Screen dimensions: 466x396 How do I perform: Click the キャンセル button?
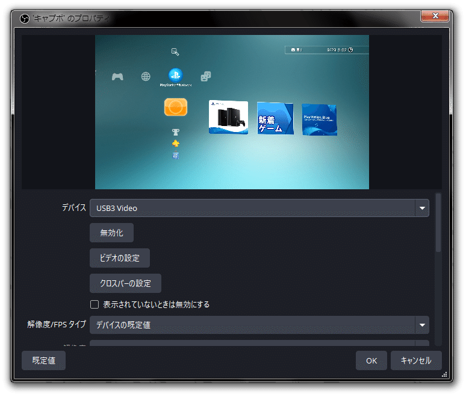(x=416, y=360)
